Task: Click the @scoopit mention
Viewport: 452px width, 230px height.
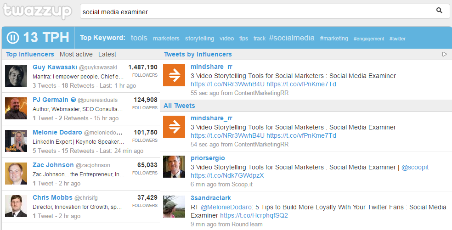Action: 415,167
